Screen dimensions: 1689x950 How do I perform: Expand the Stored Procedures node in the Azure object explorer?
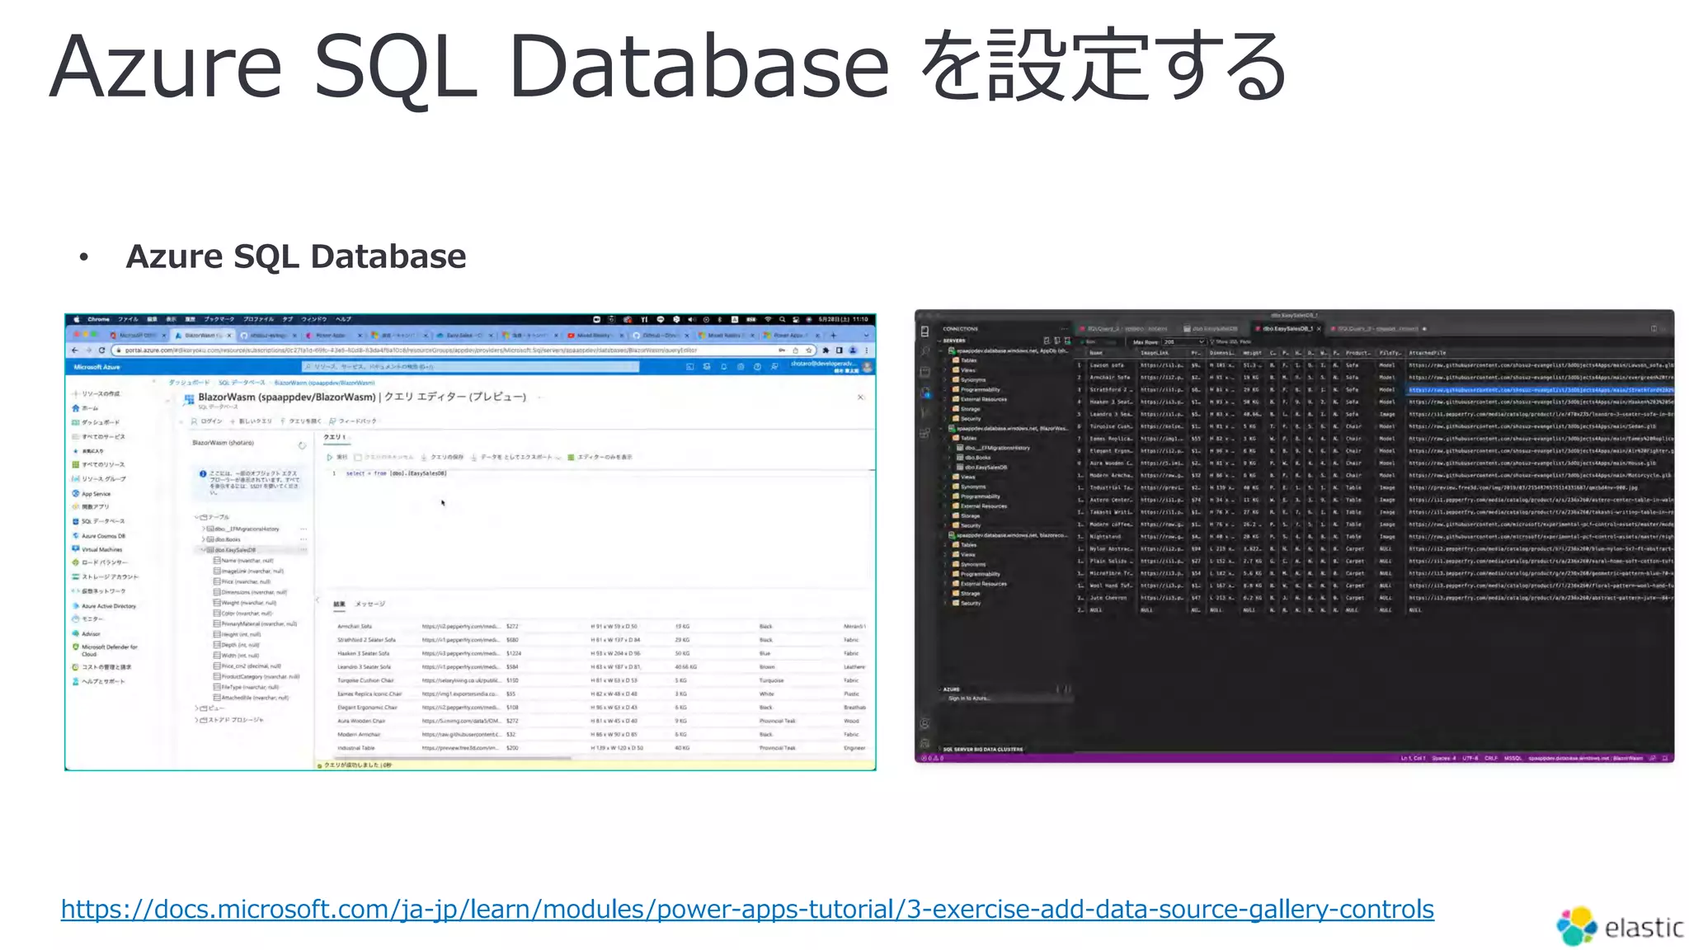[x=197, y=720]
